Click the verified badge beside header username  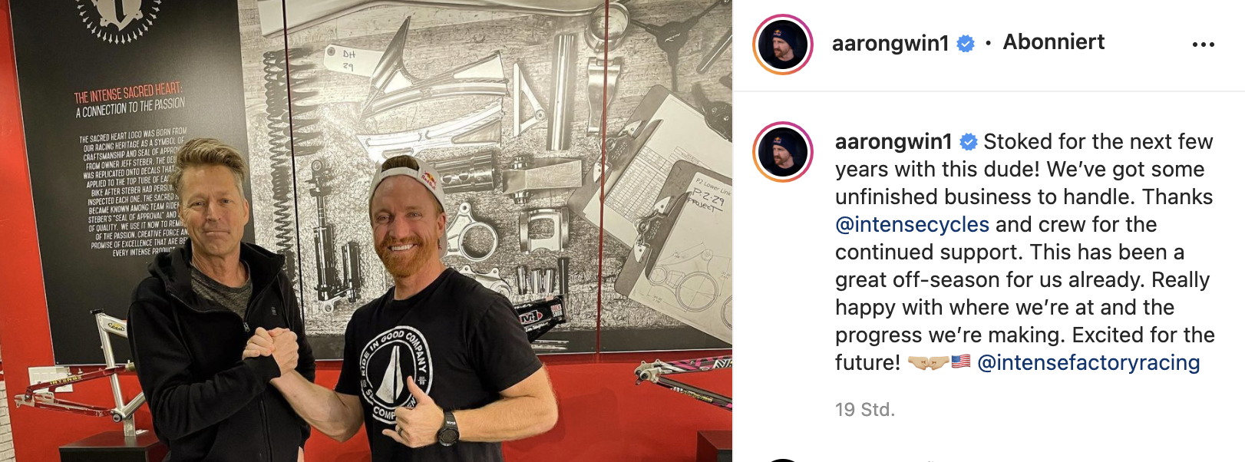966,44
